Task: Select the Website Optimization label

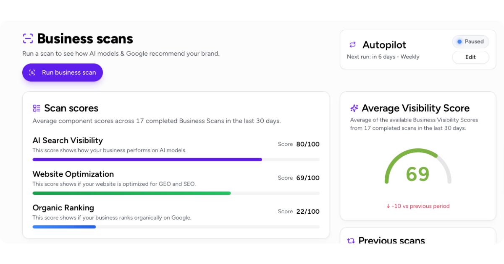Action: [x=73, y=174]
